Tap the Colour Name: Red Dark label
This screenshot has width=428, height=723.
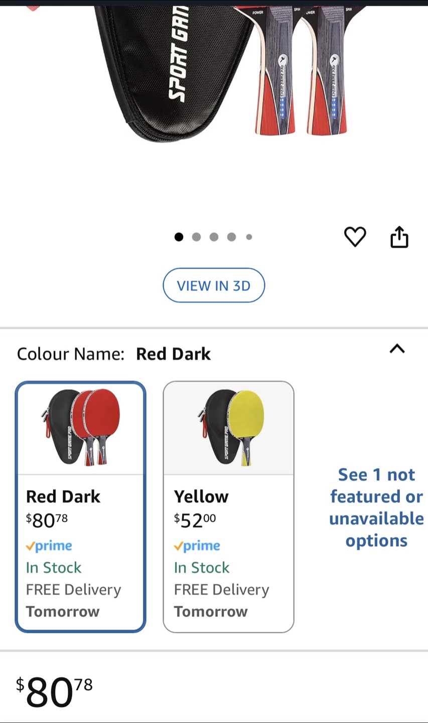pyautogui.click(x=114, y=354)
